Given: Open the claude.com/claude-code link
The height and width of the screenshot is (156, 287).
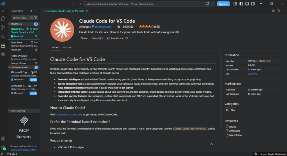Looking at the screenshot, I should point(69,114).
